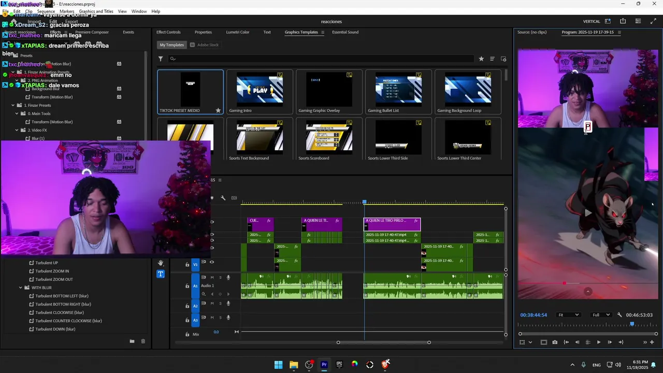
Task: Tick the Adobe Stock checkbox
Action: 192,45
